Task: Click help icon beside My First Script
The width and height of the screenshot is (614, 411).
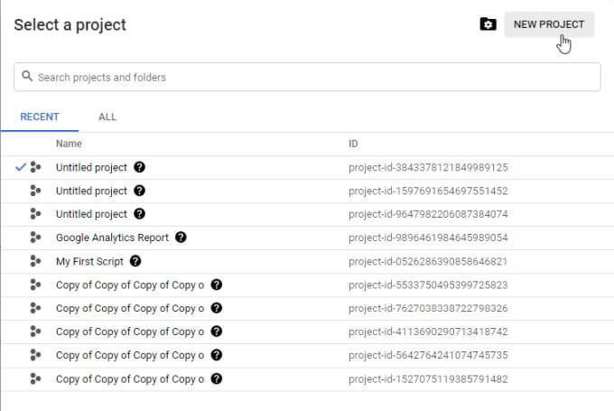Action: click(x=135, y=261)
